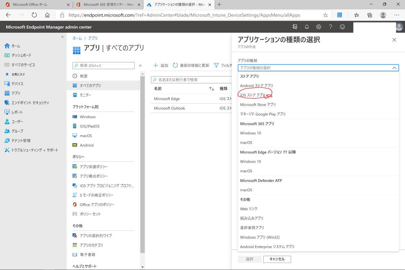Click the キャンセル button
405x270 pixels.
[277, 259]
